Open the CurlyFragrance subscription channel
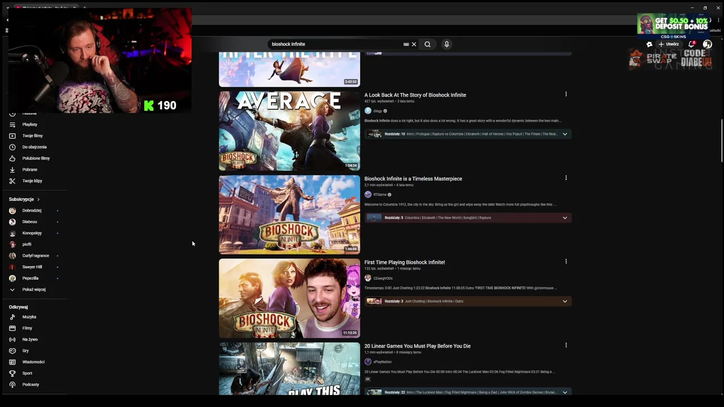This screenshot has width=724, height=407. 34,256
